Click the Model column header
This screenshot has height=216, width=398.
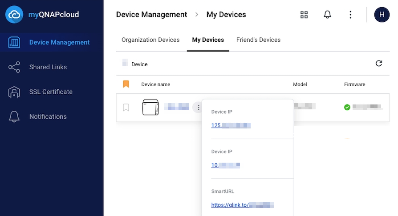pos(300,84)
